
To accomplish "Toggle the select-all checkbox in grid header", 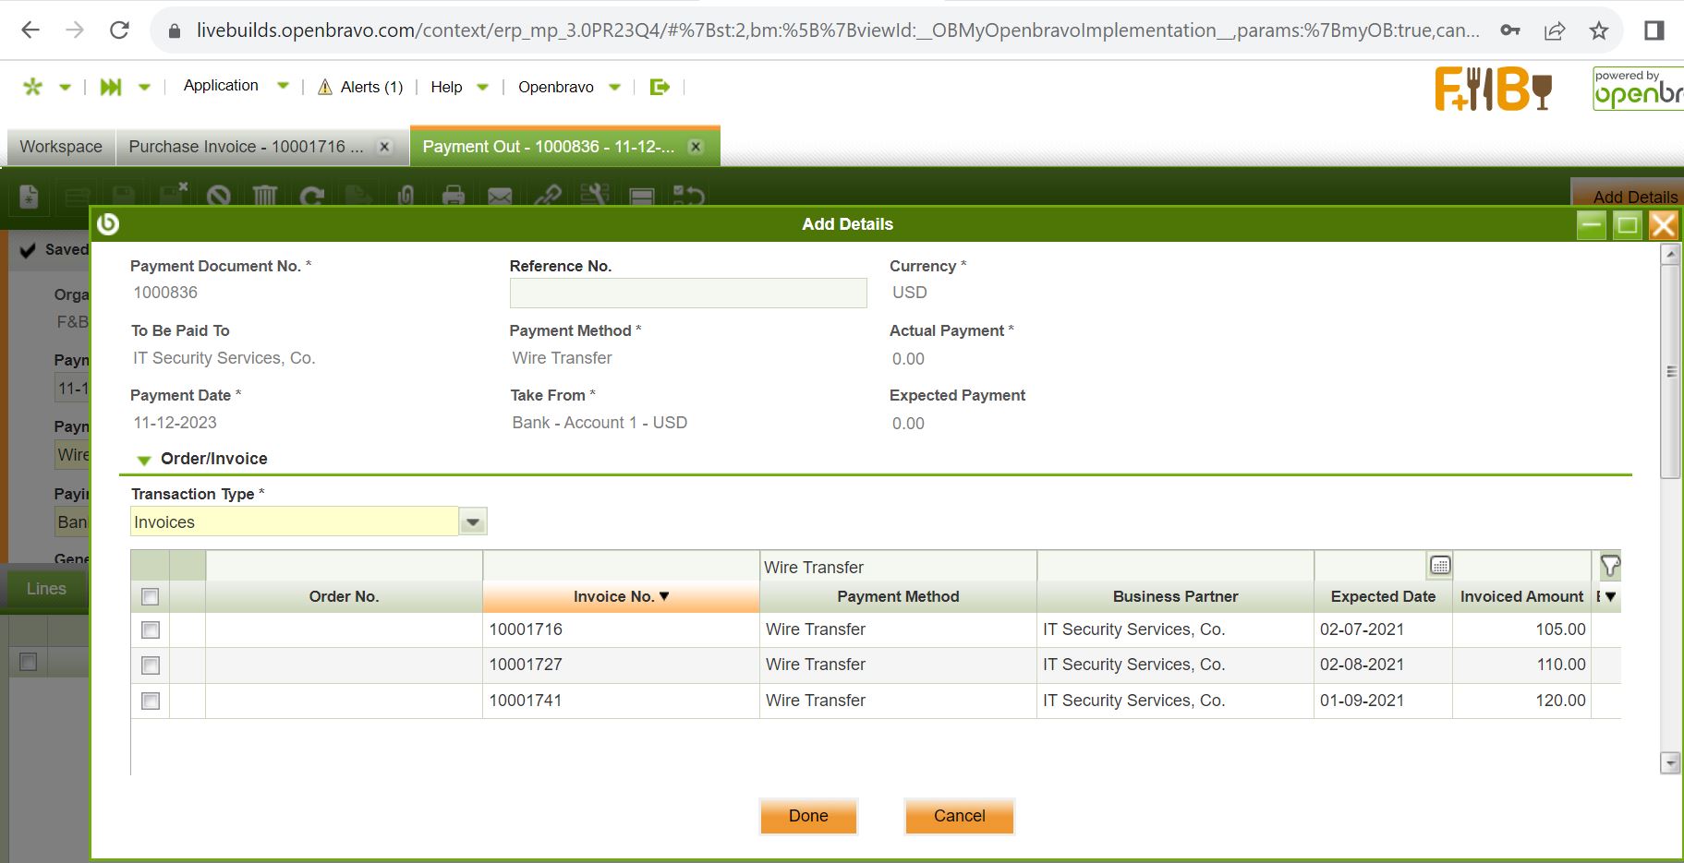I will pyautogui.click(x=151, y=597).
